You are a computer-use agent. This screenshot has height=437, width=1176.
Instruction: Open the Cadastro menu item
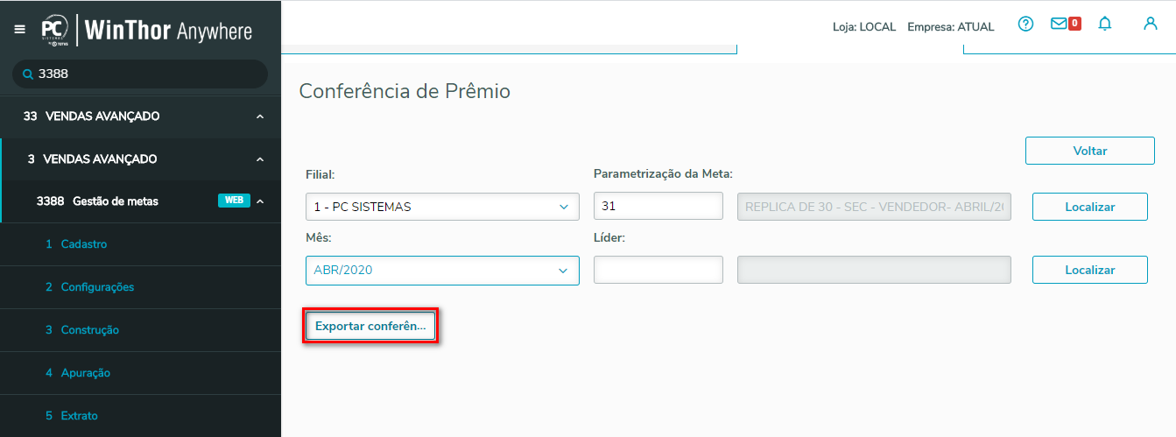tap(83, 244)
